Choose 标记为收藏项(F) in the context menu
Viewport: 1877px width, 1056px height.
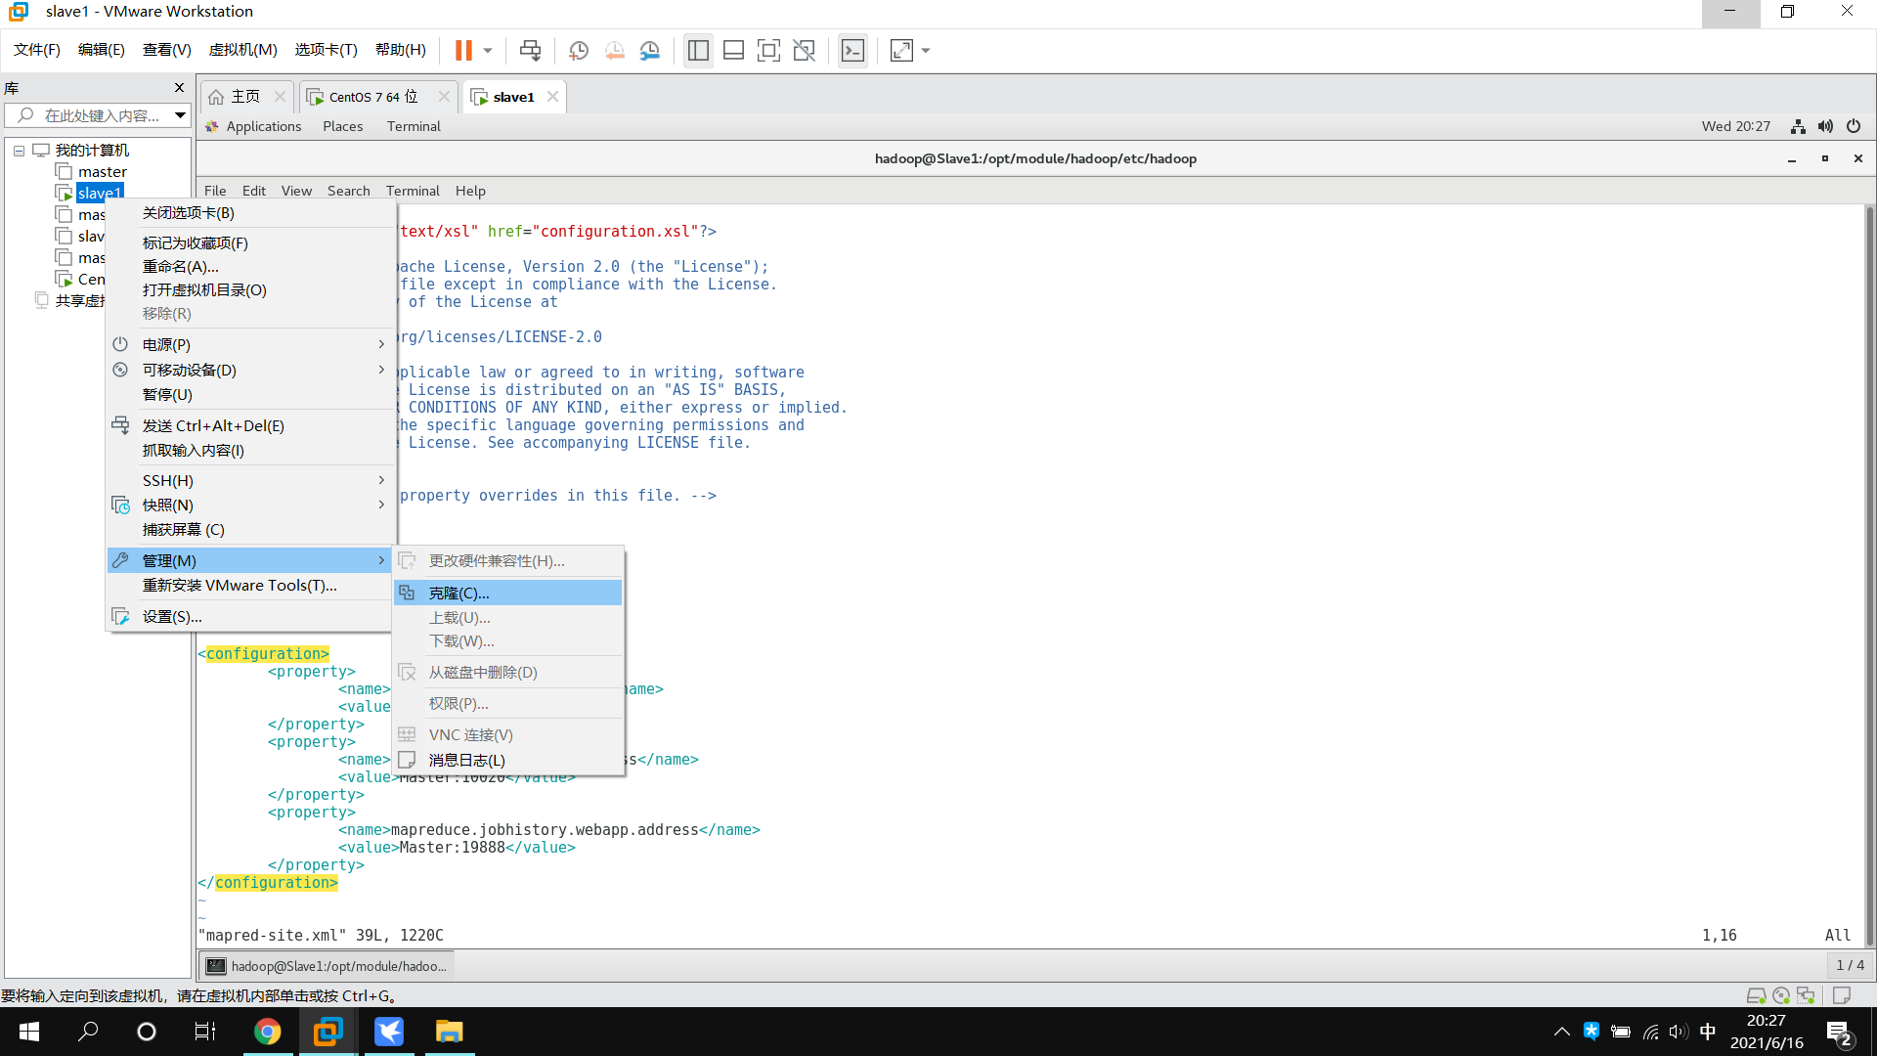pos(250,243)
